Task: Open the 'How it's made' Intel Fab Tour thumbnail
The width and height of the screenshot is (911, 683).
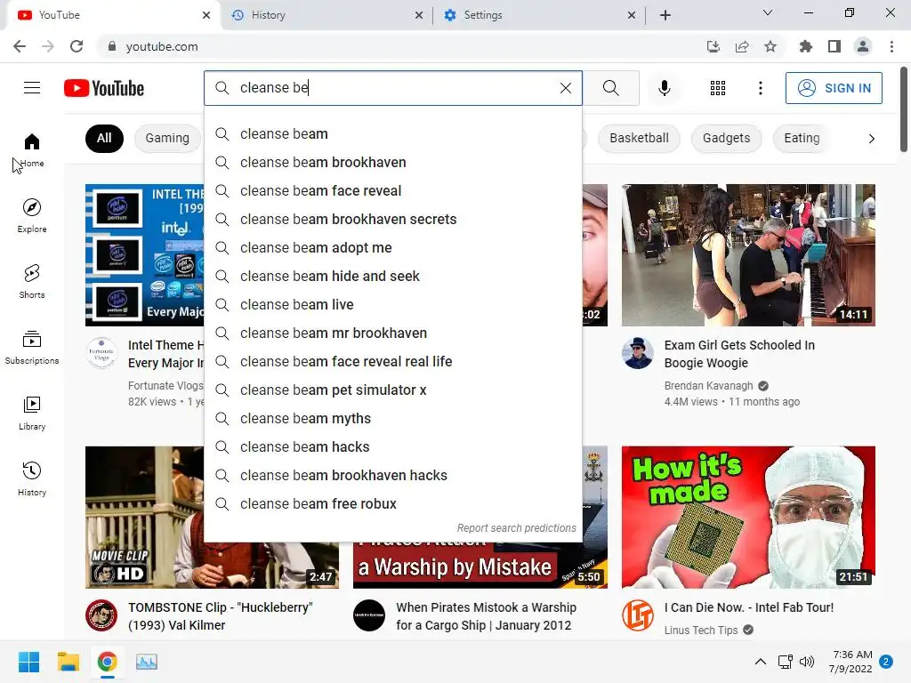Action: pyautogui.click(x=748, y=517)
